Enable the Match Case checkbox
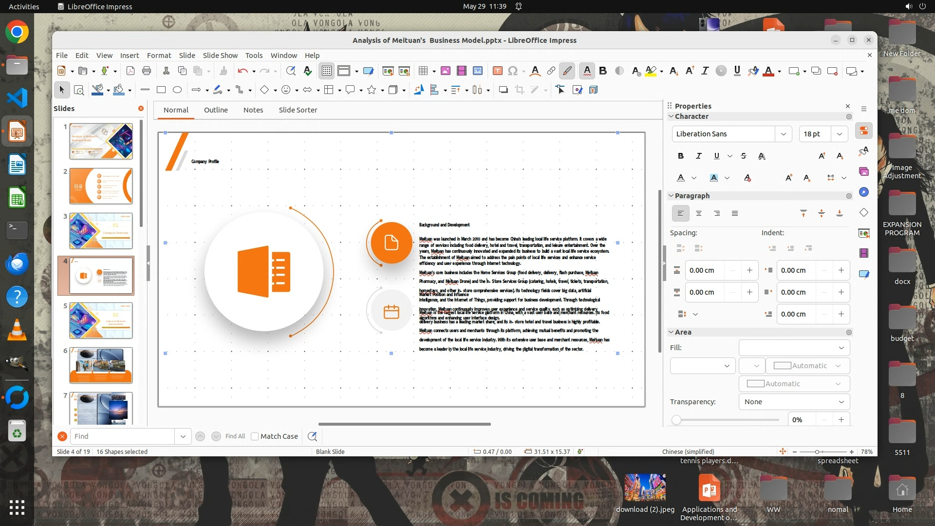 pyautogui.click(x=255, y=436)
